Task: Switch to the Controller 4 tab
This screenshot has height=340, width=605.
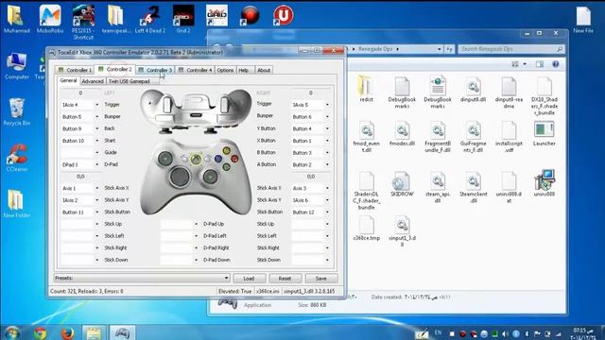Action: pos(196,70)
